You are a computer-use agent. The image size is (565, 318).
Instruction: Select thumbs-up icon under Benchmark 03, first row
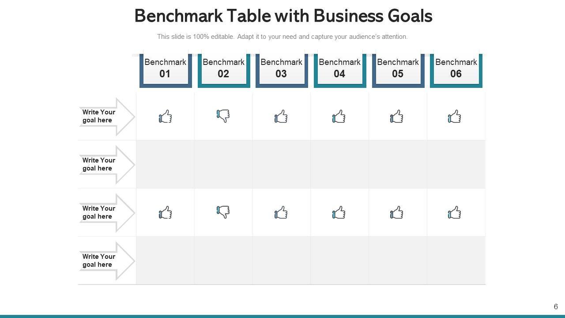pyautogui.click(x=281, y=117)
